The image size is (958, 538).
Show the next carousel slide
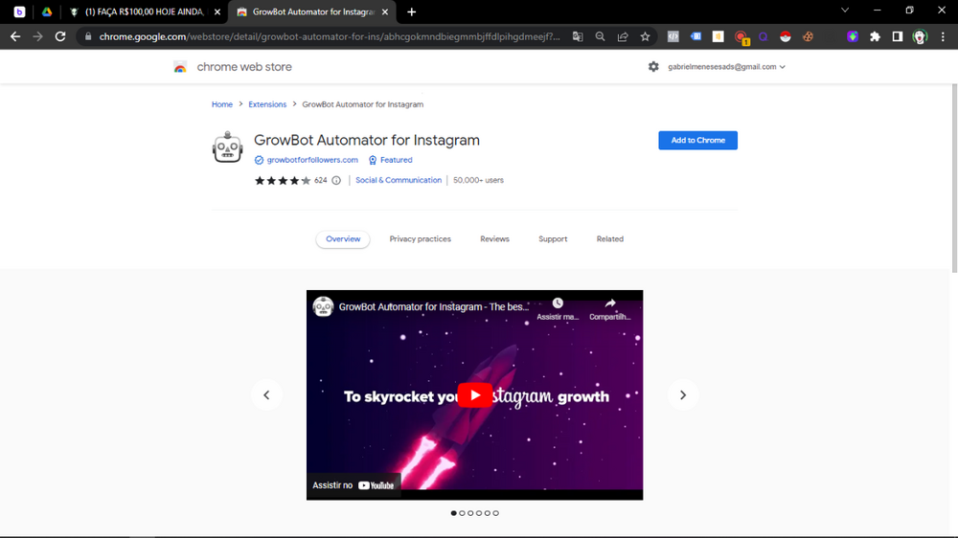(x=682, y=395)
